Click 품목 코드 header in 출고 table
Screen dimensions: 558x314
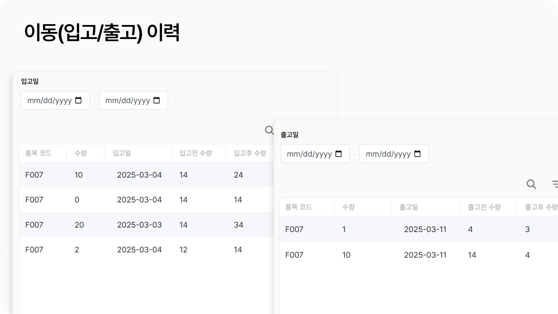(x=298, y=207)
